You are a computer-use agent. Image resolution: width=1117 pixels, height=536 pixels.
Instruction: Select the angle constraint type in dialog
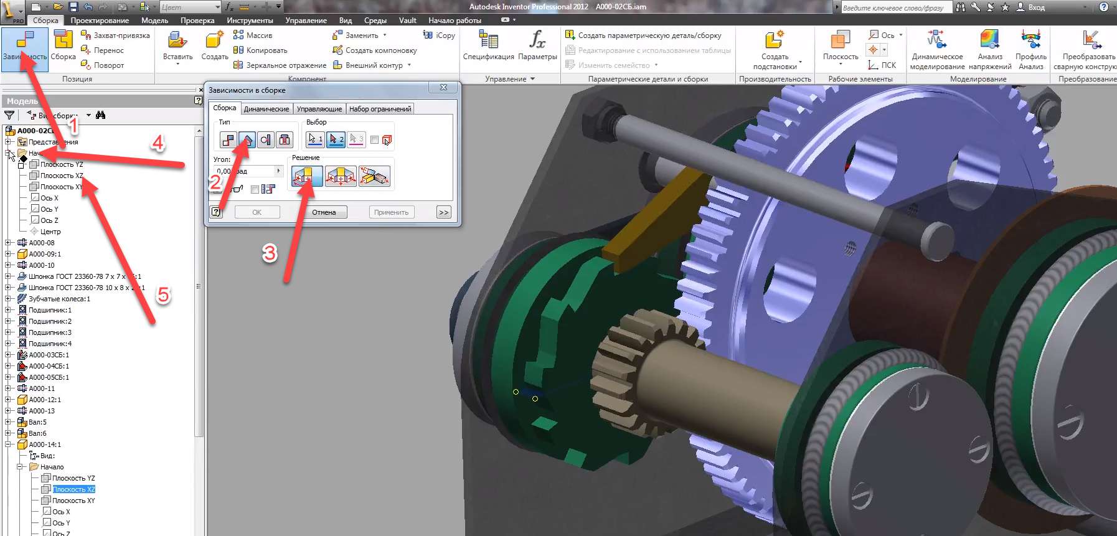coord(247,140)
